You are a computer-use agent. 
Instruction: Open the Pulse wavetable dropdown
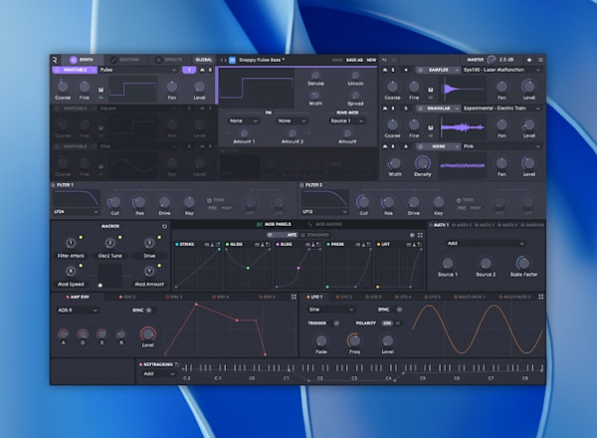(x=137, y=71)
